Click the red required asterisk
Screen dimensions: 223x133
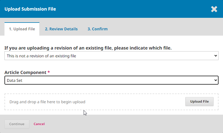tap(49, 72)
